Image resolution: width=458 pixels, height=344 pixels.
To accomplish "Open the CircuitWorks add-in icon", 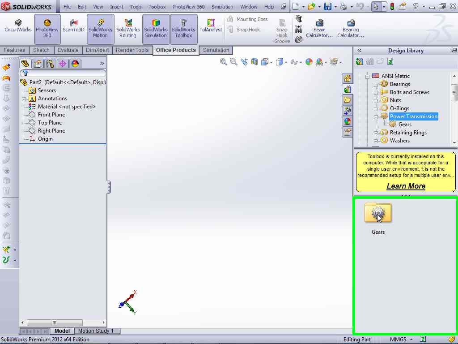I will (18, 26).
